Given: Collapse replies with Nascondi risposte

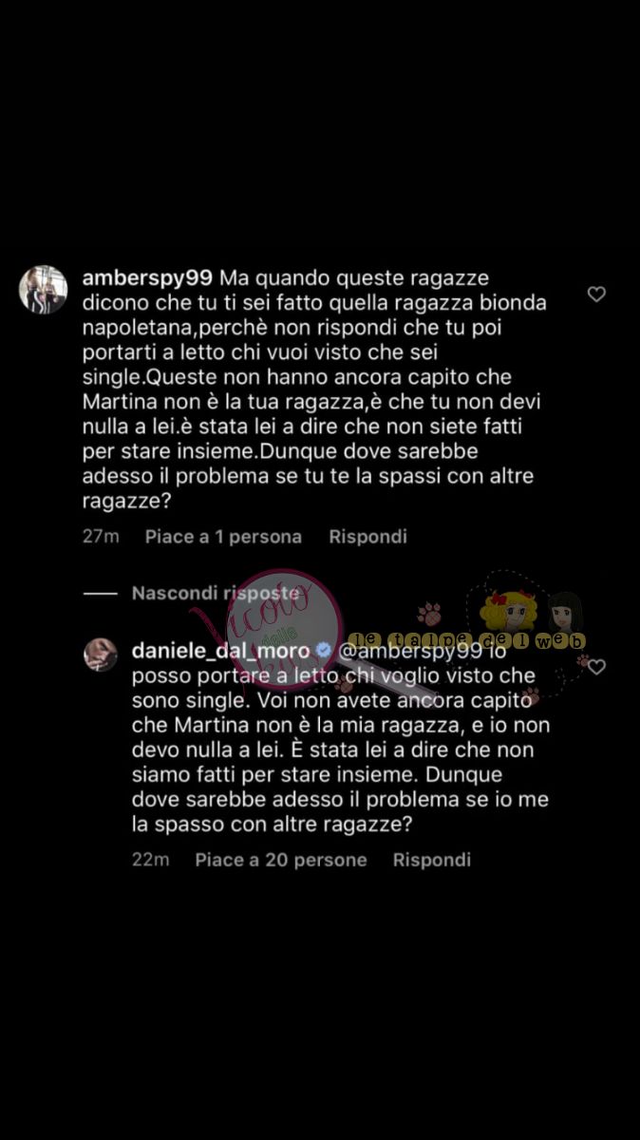Looking at the screenshot, I should (x=216, y=593).
